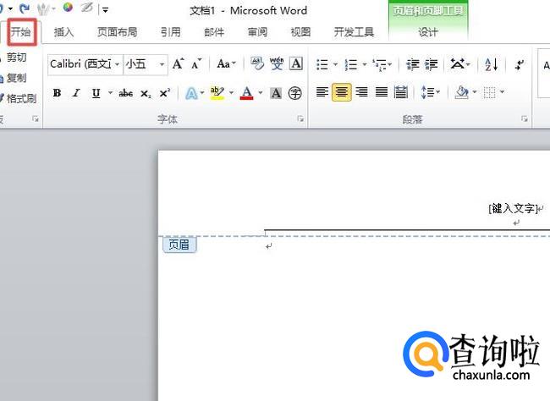Screen dimensions: 550x401
Task: Click the colorful circle quick access icon
Action: (68, 8)
